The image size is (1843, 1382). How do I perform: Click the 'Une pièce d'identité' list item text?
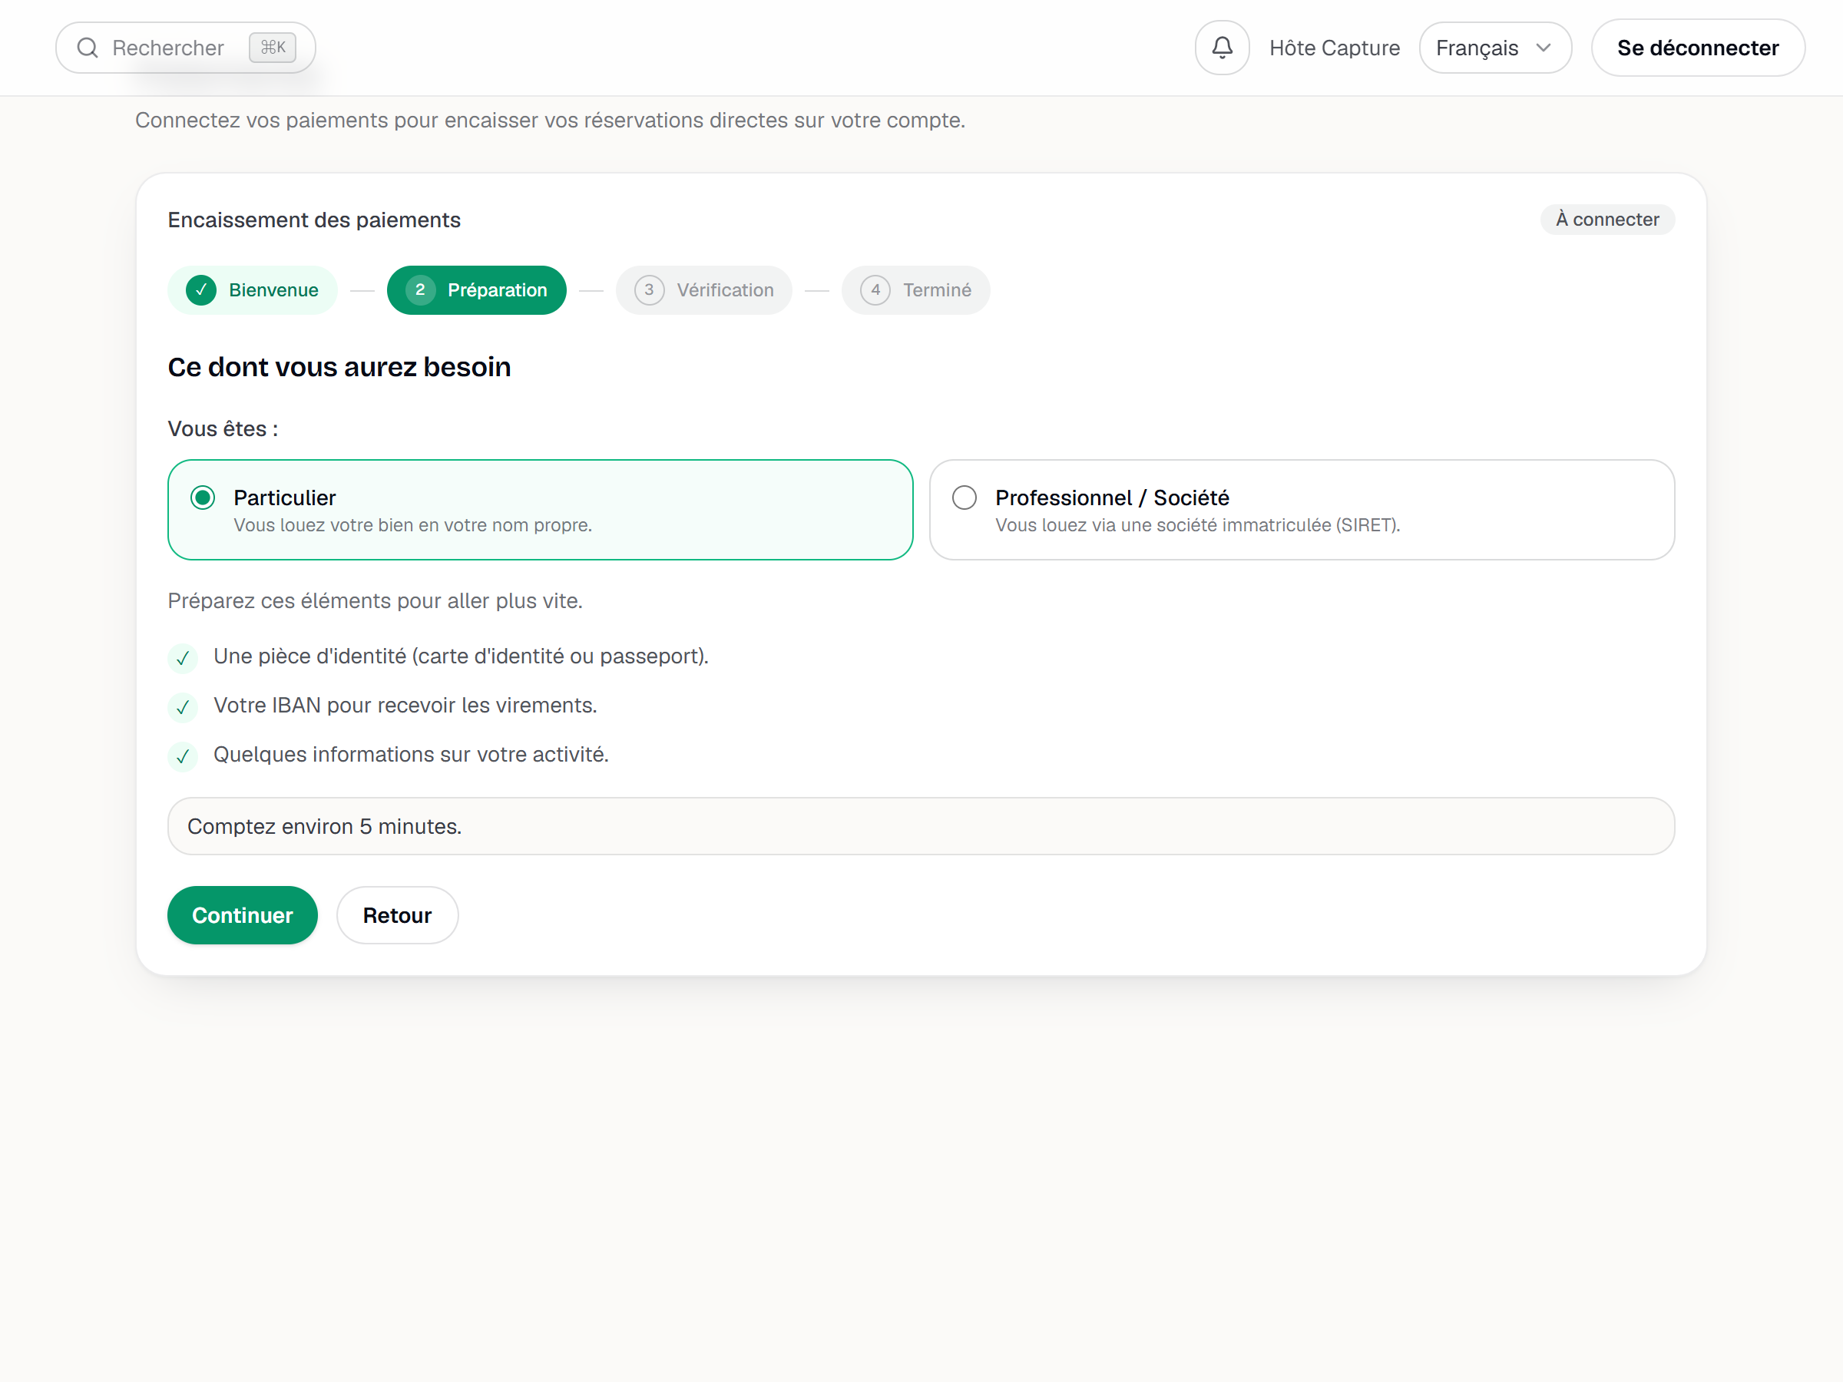click(461, 656)
